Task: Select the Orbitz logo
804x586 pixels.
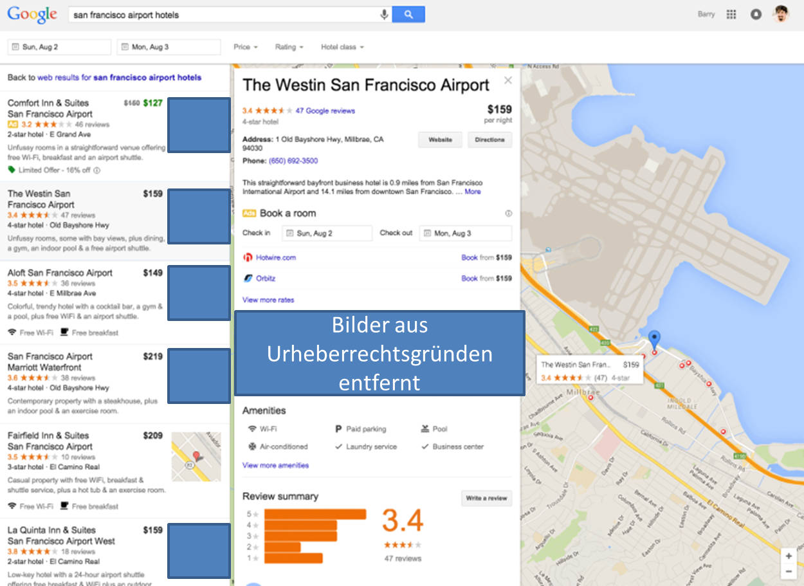Action: pos(248,278)
